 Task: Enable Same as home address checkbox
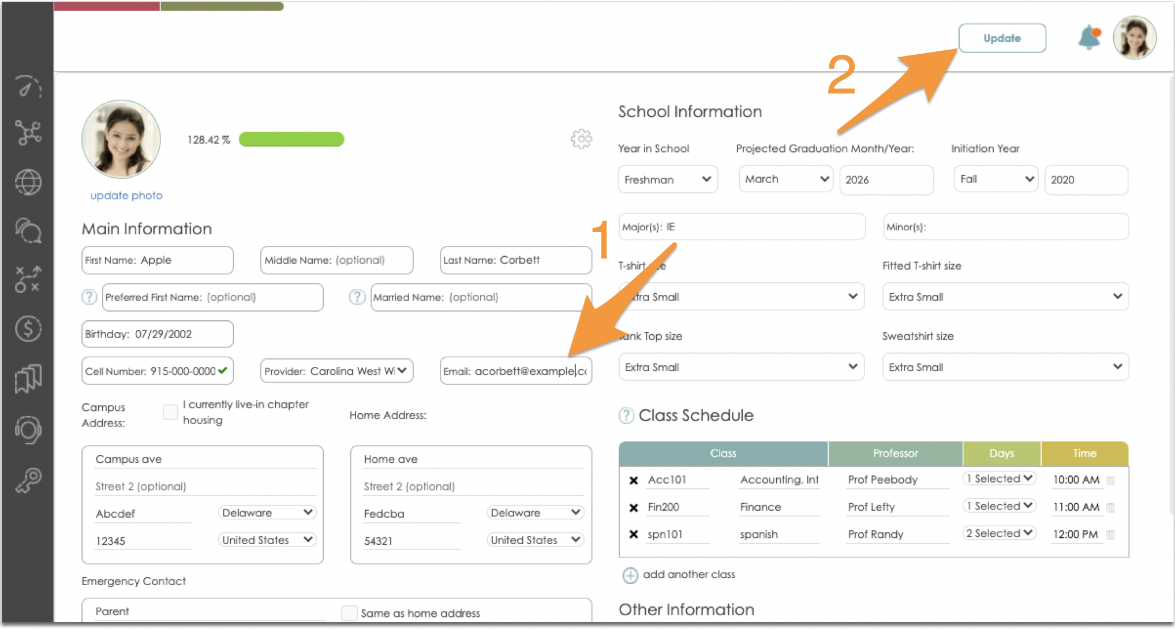[x=349, y=613]
